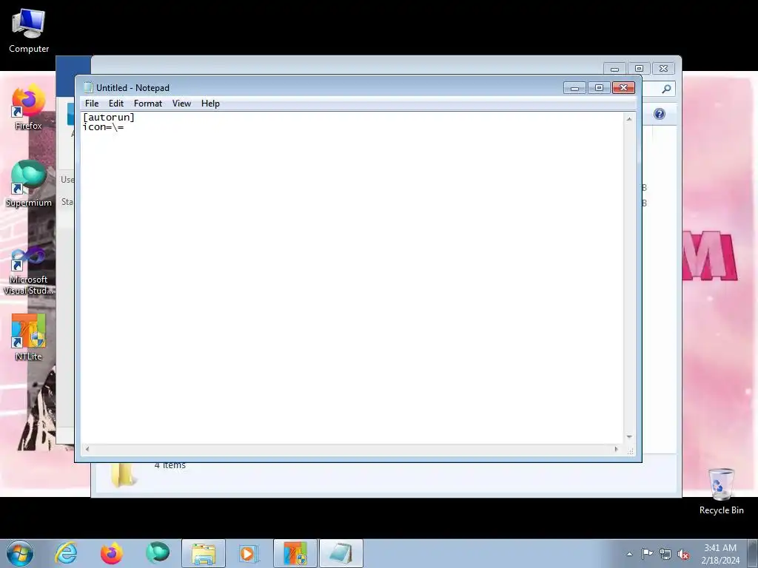Click the horizontal scrollbar right arrow in Notepad
Screen dimensions: 758x568
click(x=616, y=449)
